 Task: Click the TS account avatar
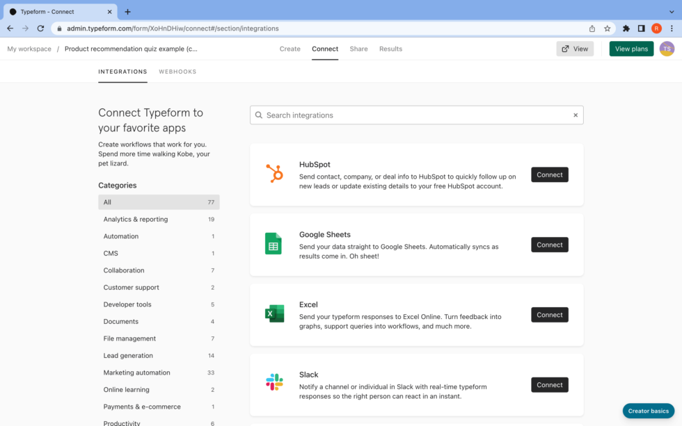(666, 49)
